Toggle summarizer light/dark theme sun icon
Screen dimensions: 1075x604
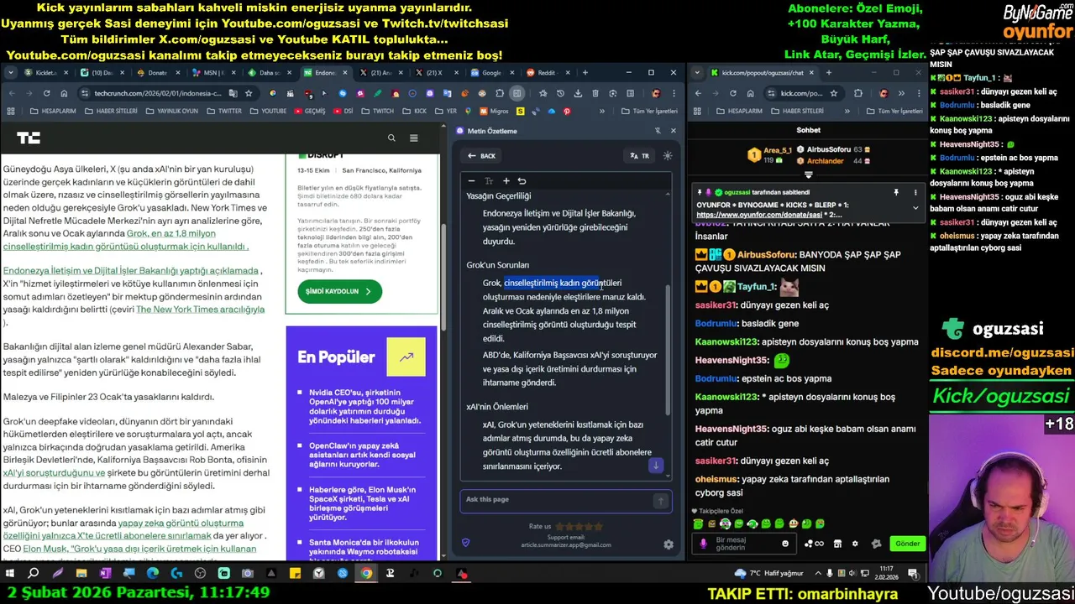(x=668, y=156)
